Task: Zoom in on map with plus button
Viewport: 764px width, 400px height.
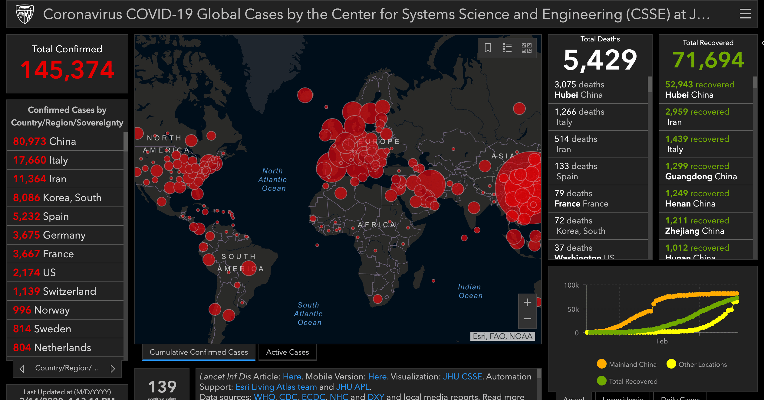Action: [527, 302]
